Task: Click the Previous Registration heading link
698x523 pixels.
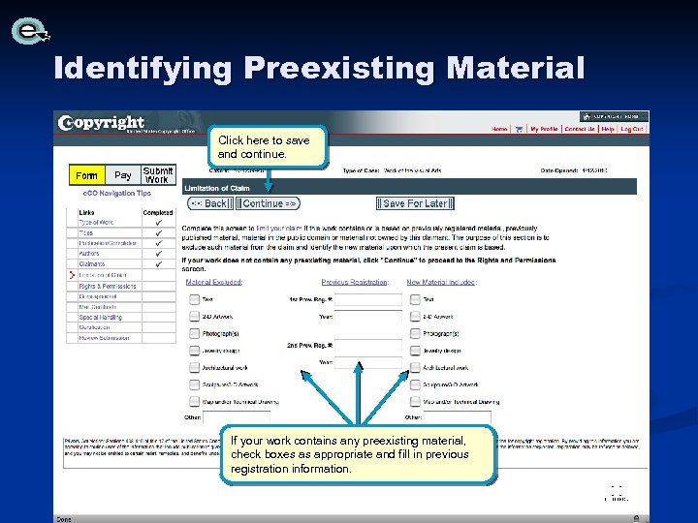Action: coord(355,282)
